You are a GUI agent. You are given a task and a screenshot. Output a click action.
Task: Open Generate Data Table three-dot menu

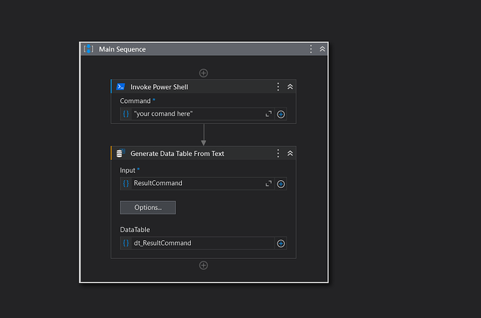point(278,153)
